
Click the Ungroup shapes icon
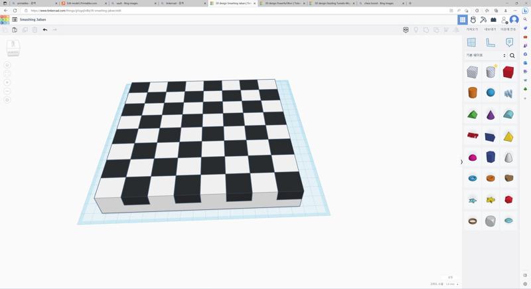click(x=436, y=30)
